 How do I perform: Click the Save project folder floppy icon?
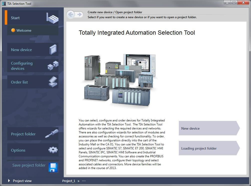point(53,168)
